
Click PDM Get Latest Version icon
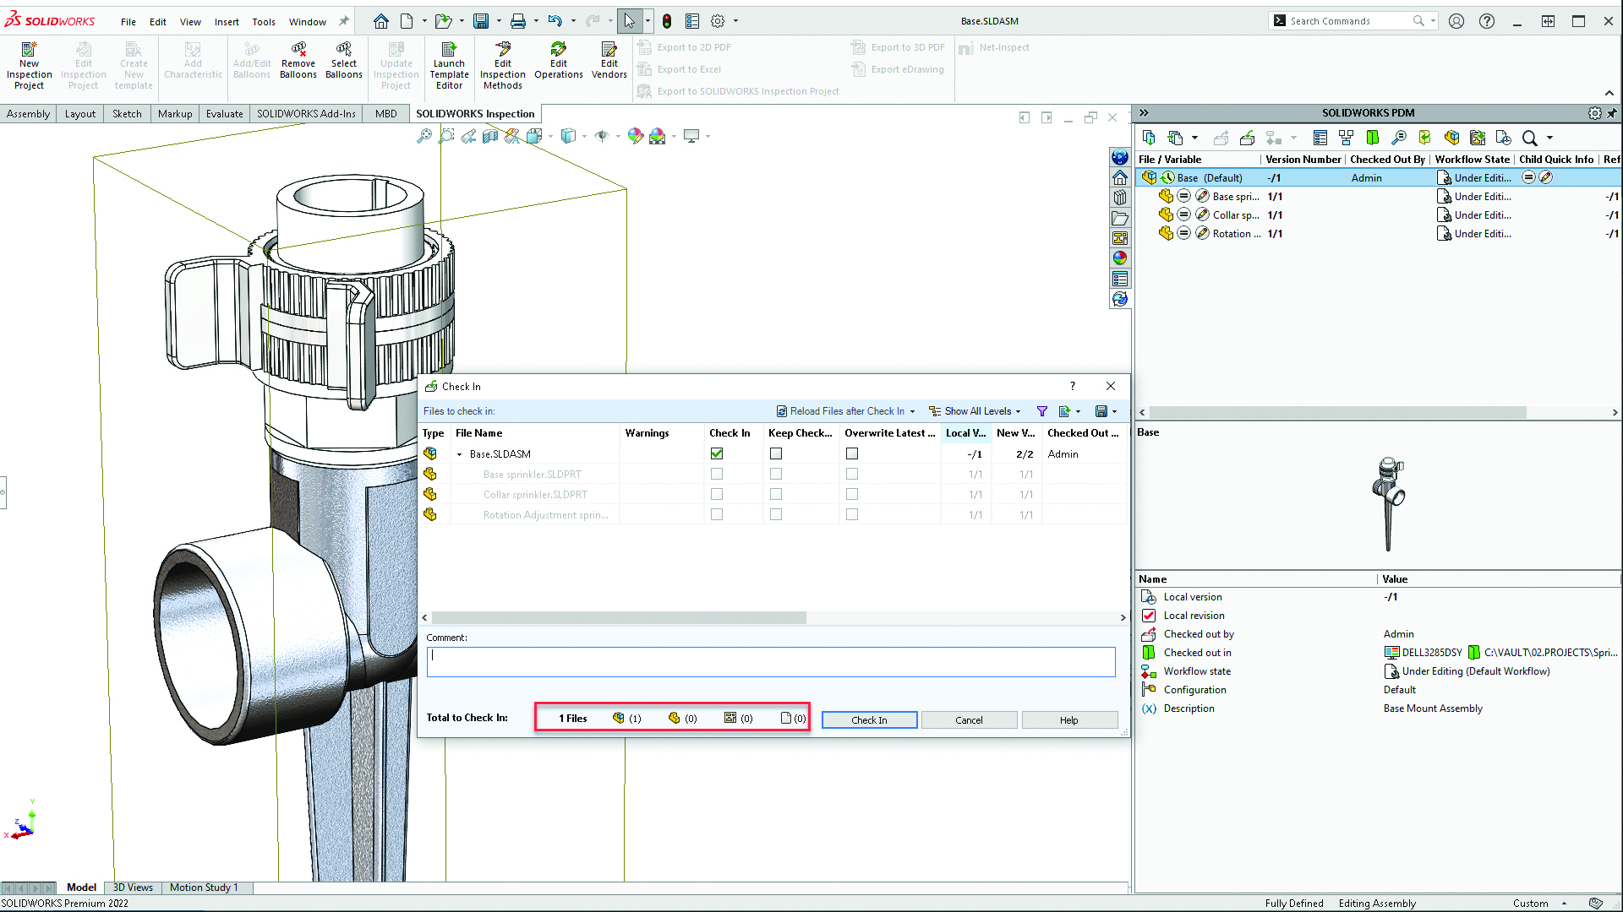click(x=1149, y=138)
